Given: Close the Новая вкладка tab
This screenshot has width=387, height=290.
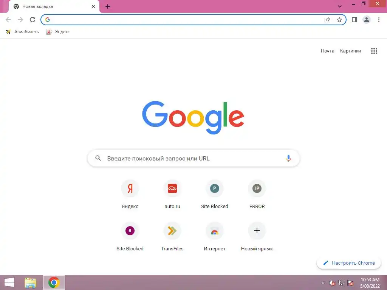Looking at the screenshot, I should point(93,6).
